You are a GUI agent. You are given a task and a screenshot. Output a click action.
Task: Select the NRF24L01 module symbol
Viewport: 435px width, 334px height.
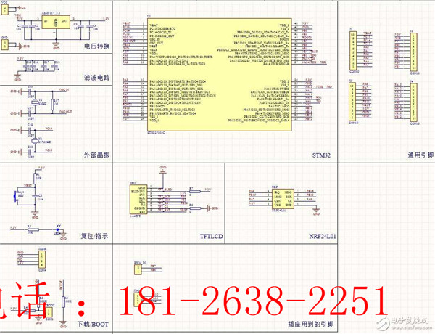point(283,199)
